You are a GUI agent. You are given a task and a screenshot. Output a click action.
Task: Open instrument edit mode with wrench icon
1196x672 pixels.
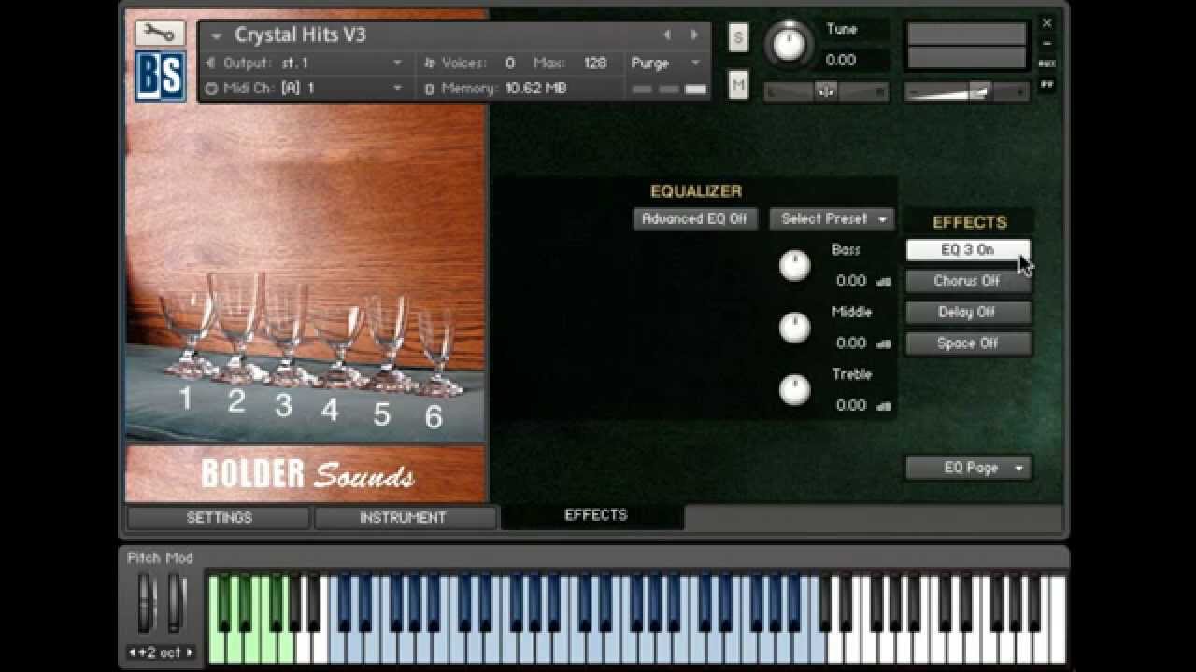(160, 34)
